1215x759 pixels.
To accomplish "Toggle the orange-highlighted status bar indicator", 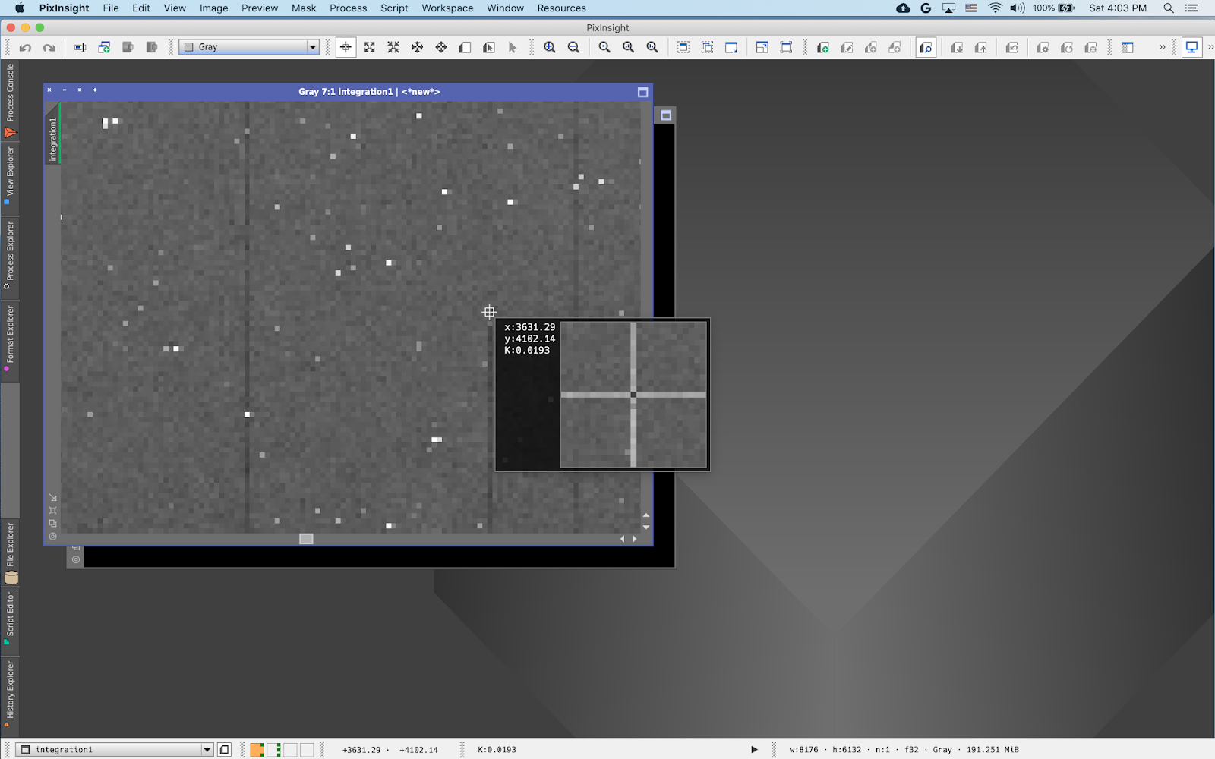I will point(257,750).
